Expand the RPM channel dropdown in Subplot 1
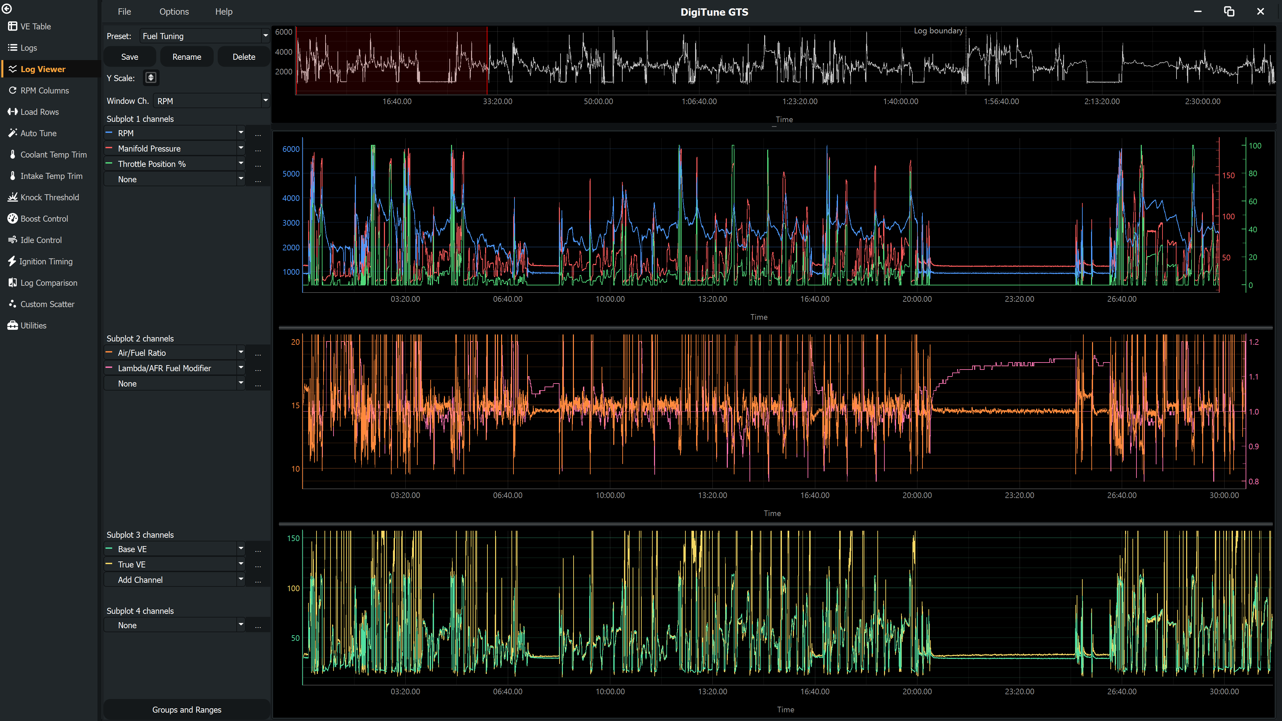Image resolution: width=1282 pixels, height=721 pixels. click(x=241, y=133)
